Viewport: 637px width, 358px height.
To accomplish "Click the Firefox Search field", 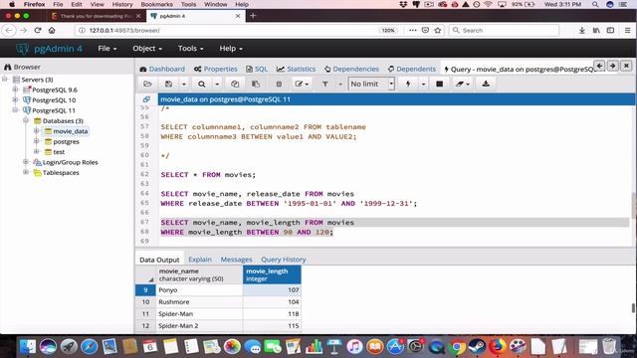I will 504,30.
